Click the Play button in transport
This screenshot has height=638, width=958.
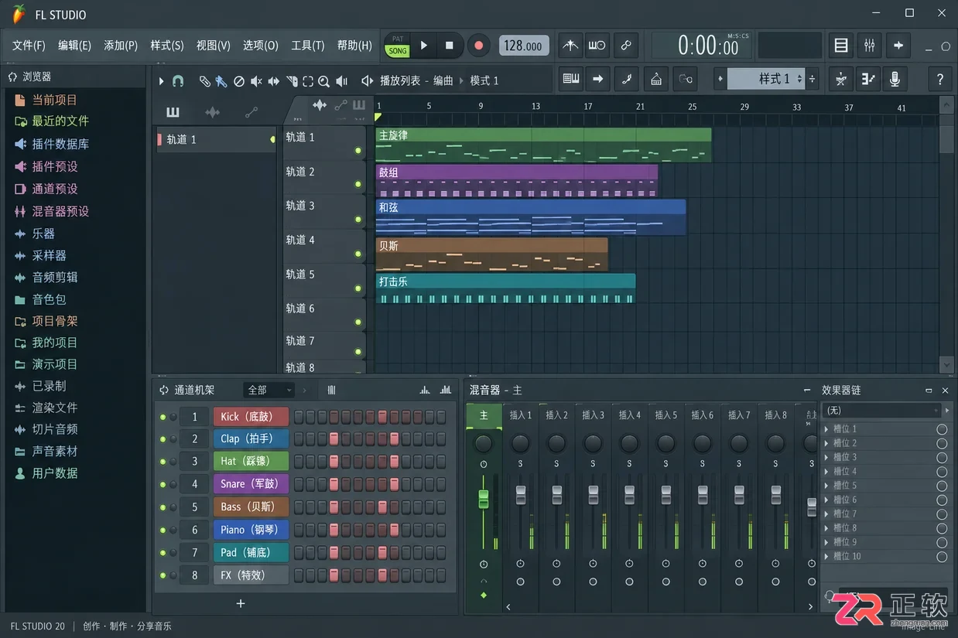point(423,46)
